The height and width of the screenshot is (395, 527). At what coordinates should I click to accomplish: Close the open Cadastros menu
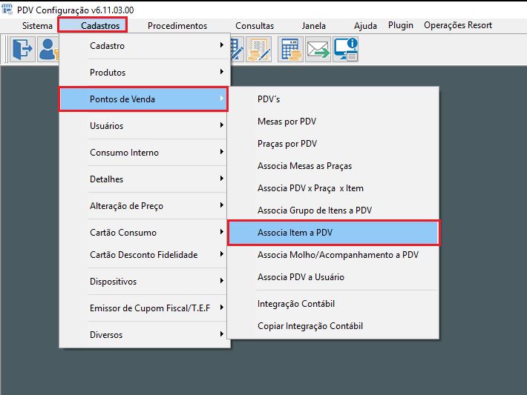(x=93, y=25)
